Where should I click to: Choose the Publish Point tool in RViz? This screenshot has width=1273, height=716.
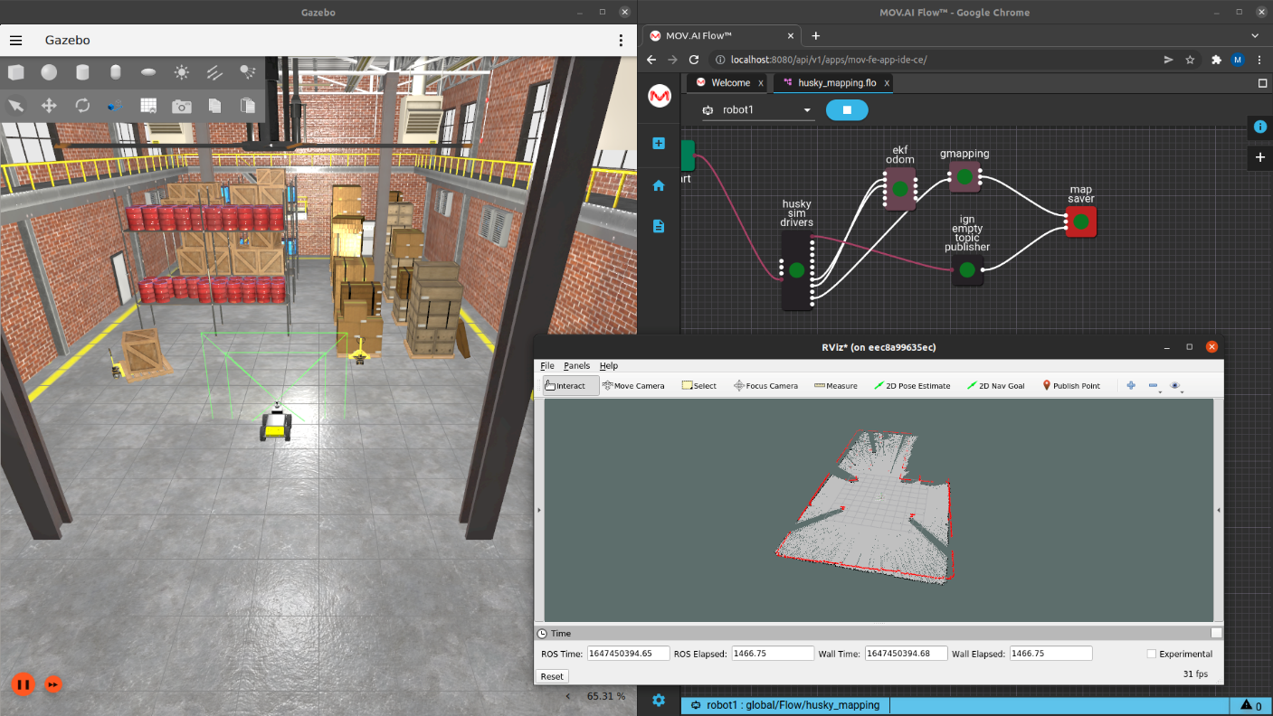[1071, 386]
